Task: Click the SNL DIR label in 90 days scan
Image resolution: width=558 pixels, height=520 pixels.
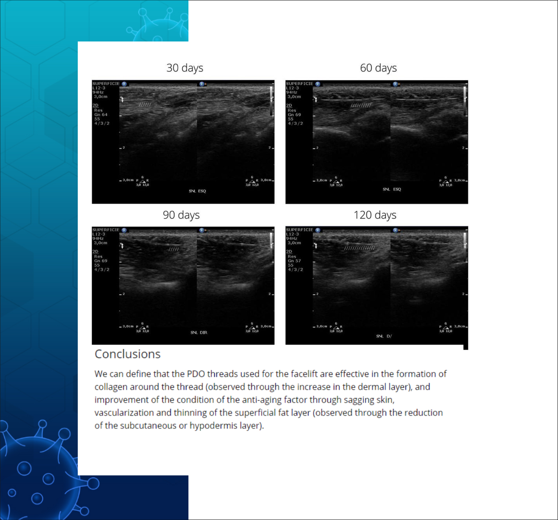Action: [x=199, y=333]
